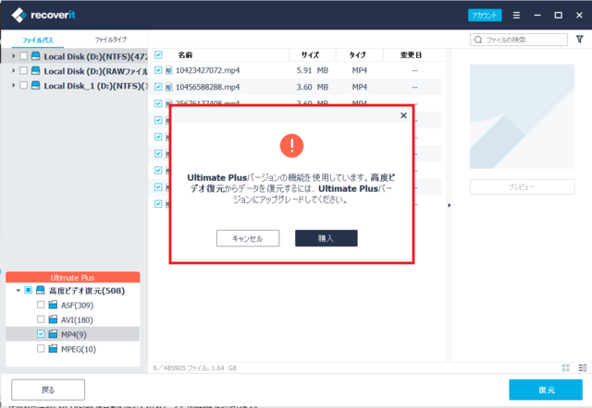Expand Local Disk (D:)(RAW tree node
The width and height of the screenshot is (592, 408).
click(x=13, y=70)
